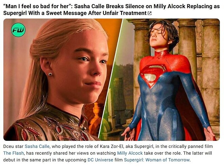
Task: Click the red S emblem on the suit
Action: tap(153, 75)
